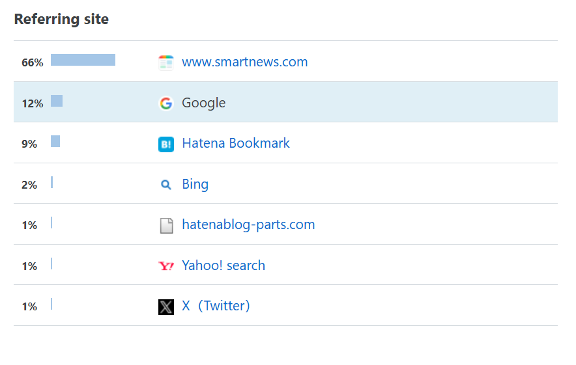
Task: Open the Bing referrer link
Action: point(195,184)
